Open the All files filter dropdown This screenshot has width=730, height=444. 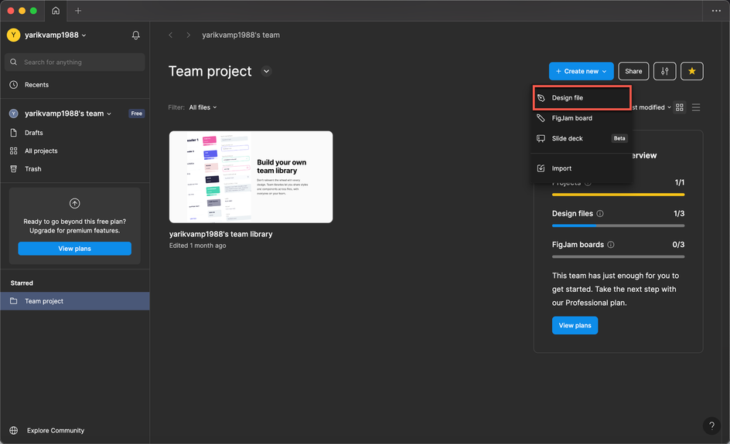click(x=203, y=107)
